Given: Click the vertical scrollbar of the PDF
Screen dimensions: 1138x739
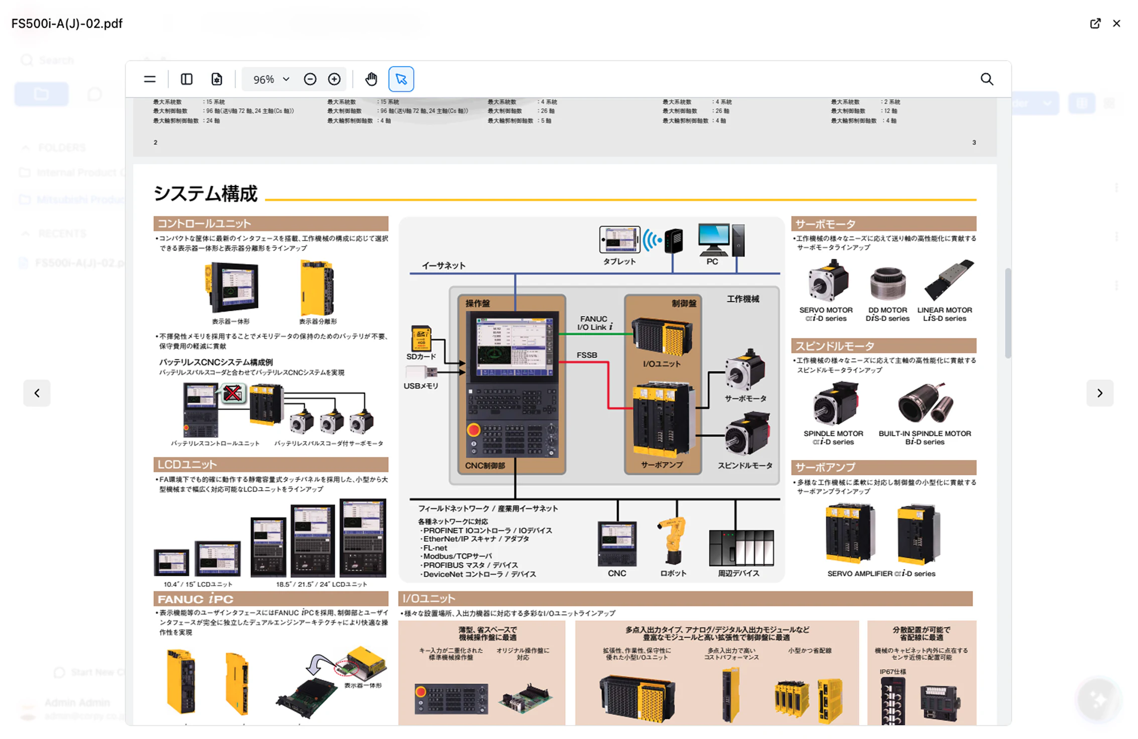Looking at the screenshot, I should click(1007, 313).
